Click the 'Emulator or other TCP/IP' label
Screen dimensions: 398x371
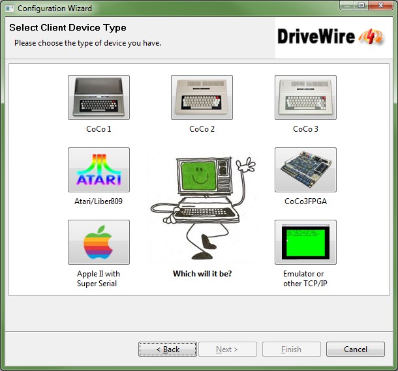click(303, 278)
